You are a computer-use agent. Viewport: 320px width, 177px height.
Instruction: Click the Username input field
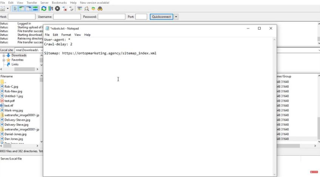[67, 17]
